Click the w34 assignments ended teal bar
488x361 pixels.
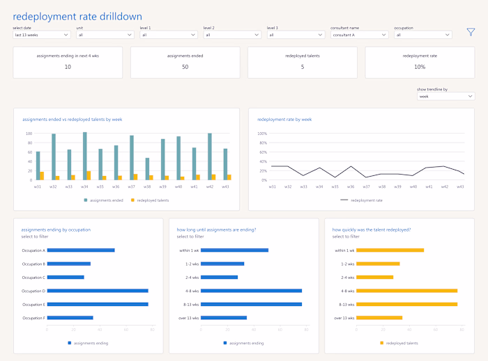coord(85,156)
